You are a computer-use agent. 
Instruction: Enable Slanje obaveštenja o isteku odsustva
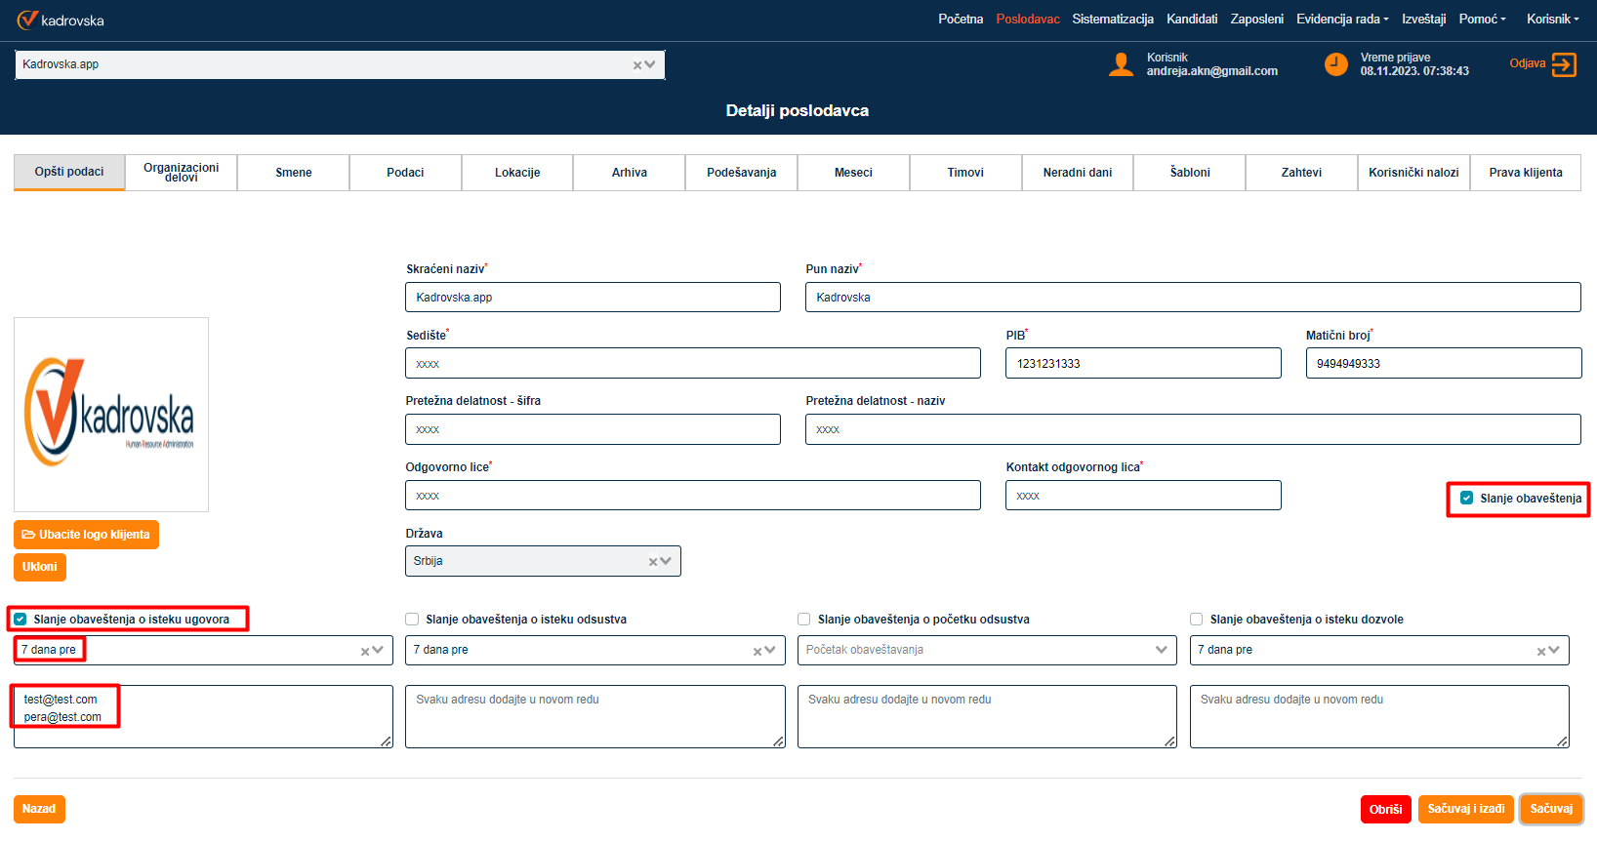412,620
